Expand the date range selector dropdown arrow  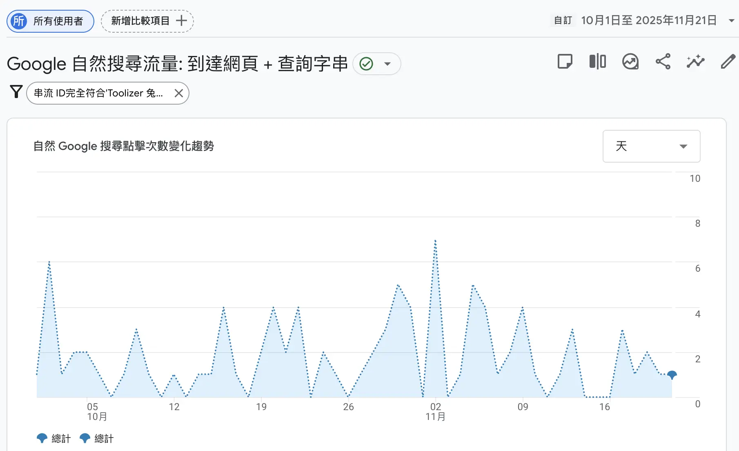[x=731, y=20]
